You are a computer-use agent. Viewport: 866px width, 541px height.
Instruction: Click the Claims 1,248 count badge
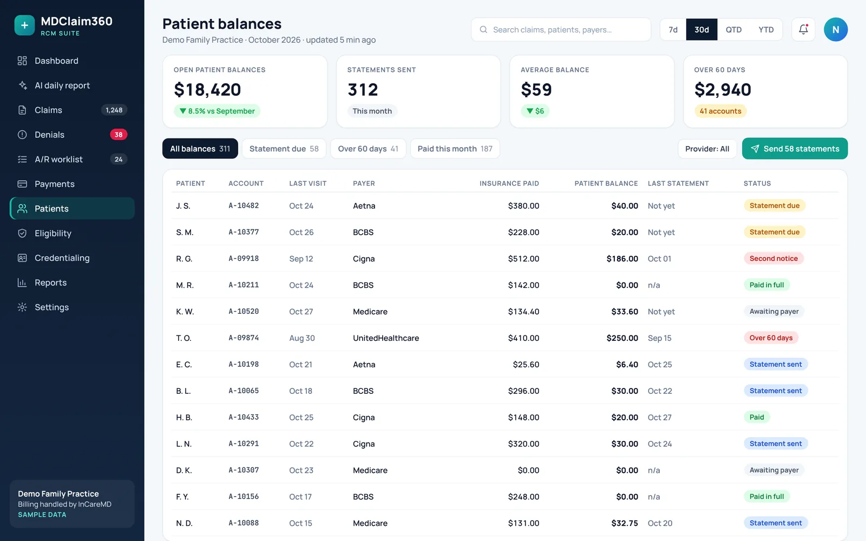[x=114, y=110]
